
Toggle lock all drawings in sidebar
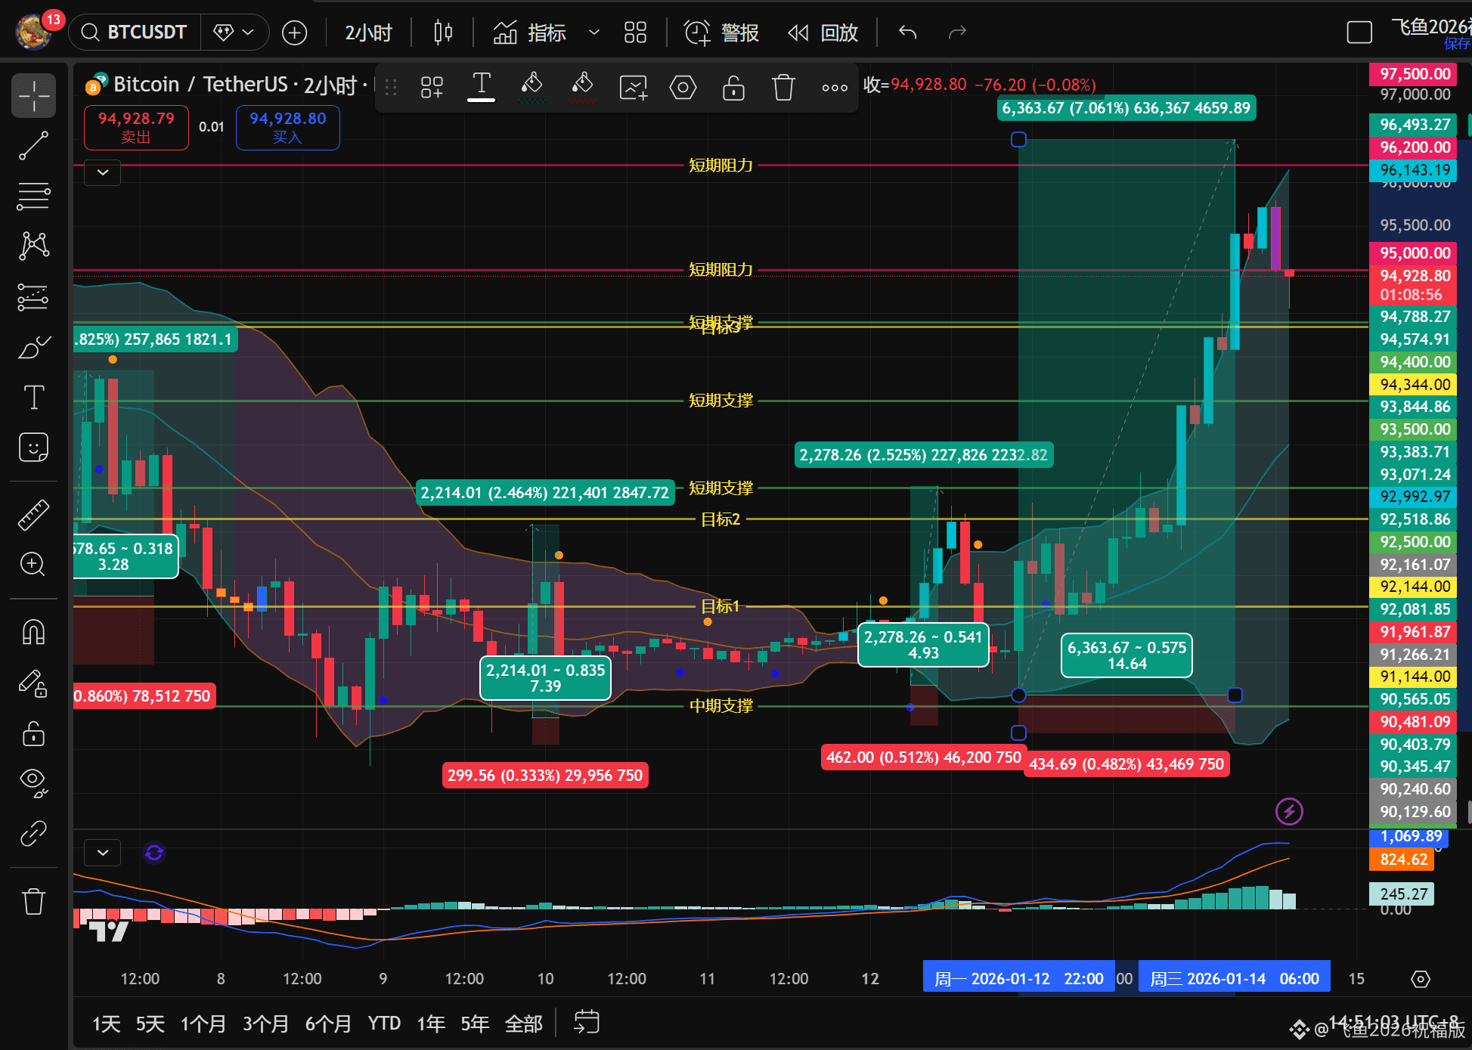(33, 733)
